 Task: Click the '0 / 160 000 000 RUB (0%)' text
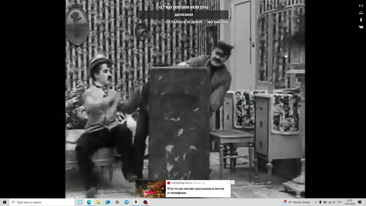(184, 7)
